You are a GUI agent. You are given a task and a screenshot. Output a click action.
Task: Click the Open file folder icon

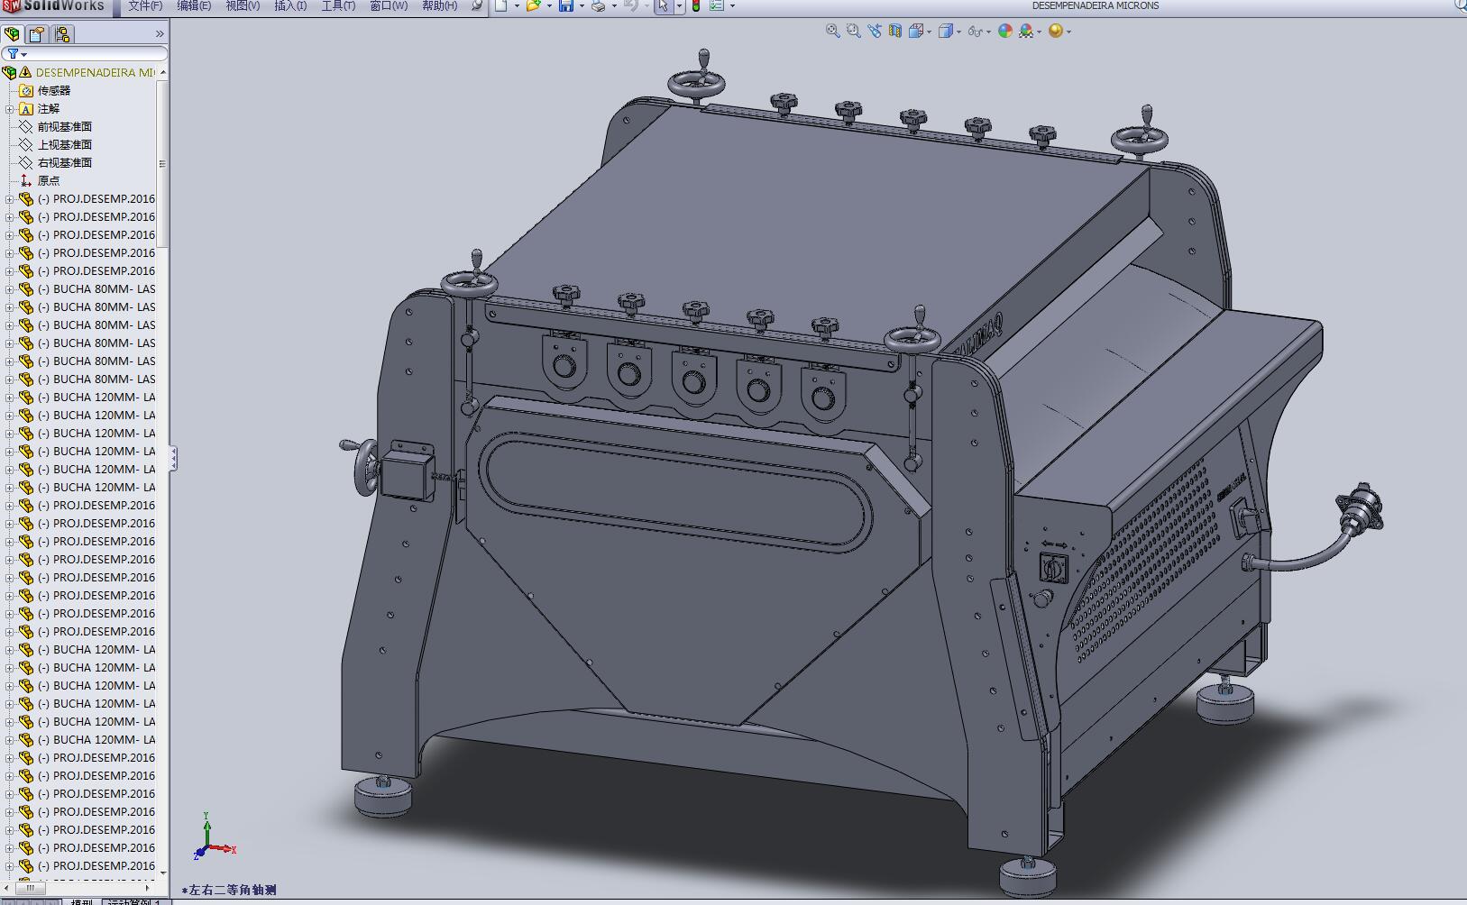coord(533,5)
